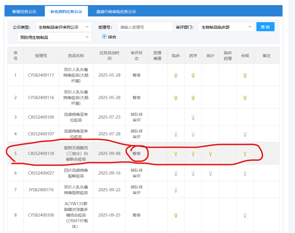
Task: Click acceptance number CXSS2400027
Action: coord(41,173)
